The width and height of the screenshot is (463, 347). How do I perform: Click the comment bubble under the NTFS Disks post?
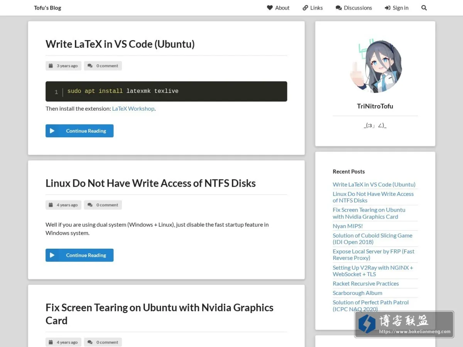pos(90,205)
